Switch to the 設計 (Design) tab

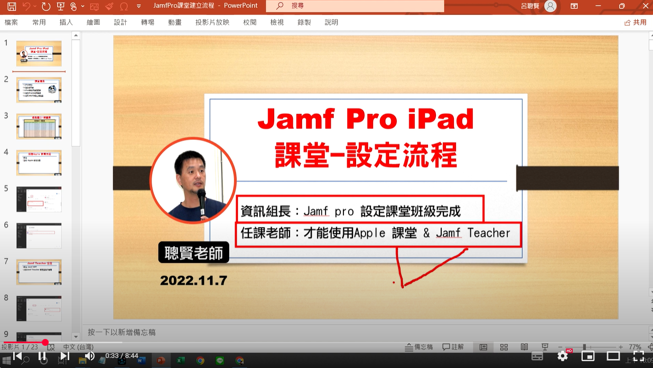point(120,22)
